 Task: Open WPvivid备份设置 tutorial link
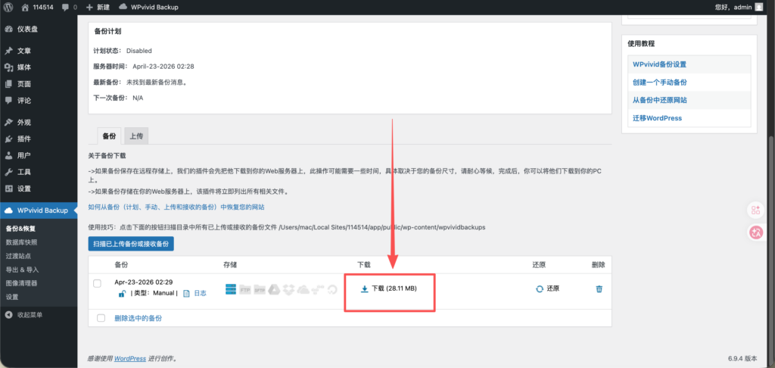click(659, 64)
